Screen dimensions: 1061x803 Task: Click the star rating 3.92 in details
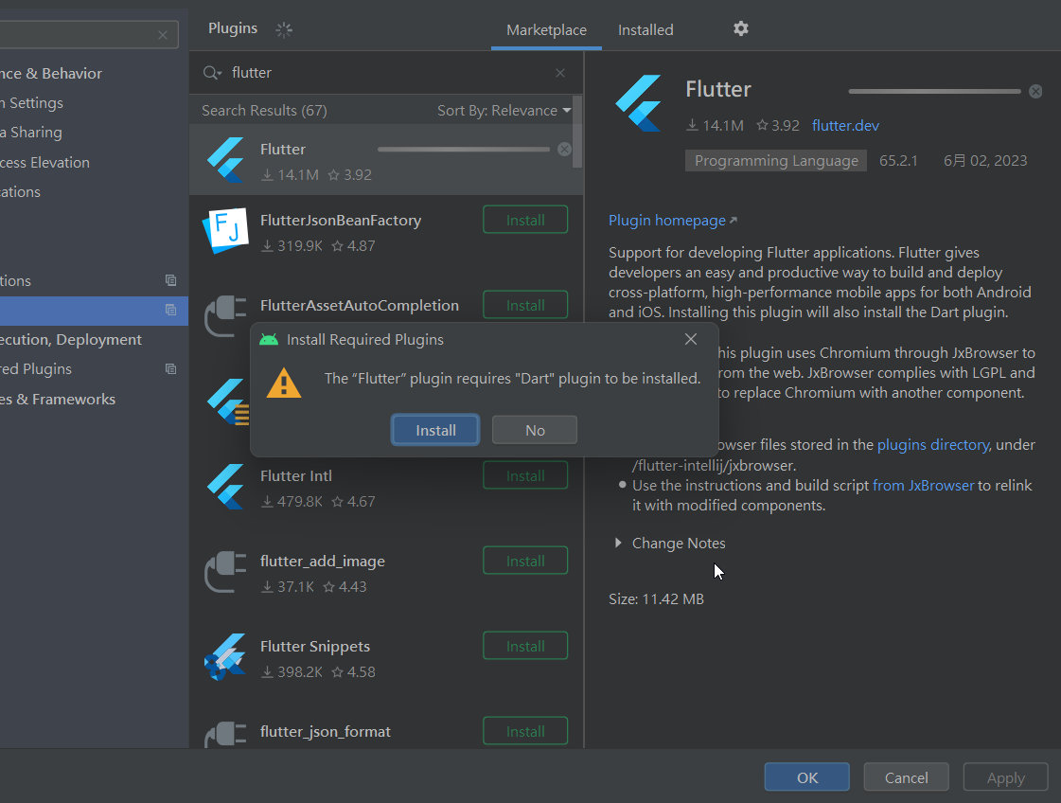[778, 125]
